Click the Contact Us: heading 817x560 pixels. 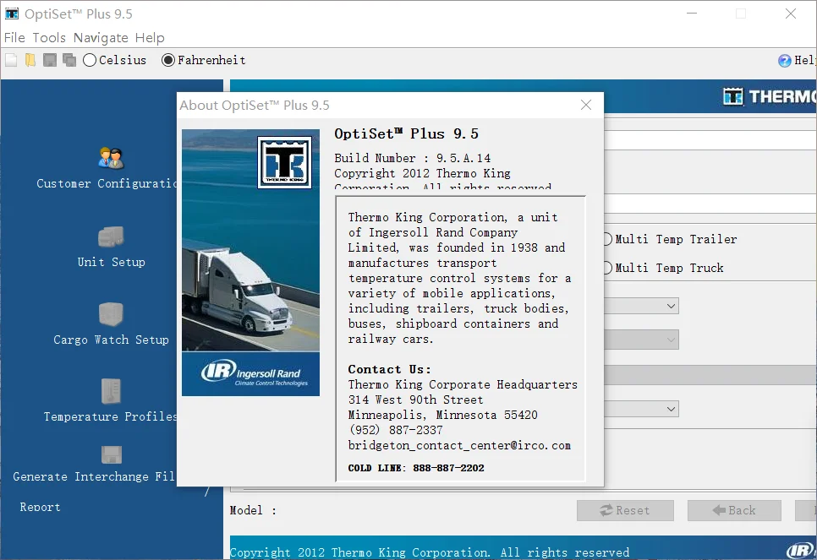(x=390, y=369)
